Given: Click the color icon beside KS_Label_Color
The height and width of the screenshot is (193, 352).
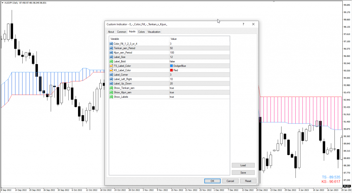Looking at the screenshot, I should click(111, 70).
